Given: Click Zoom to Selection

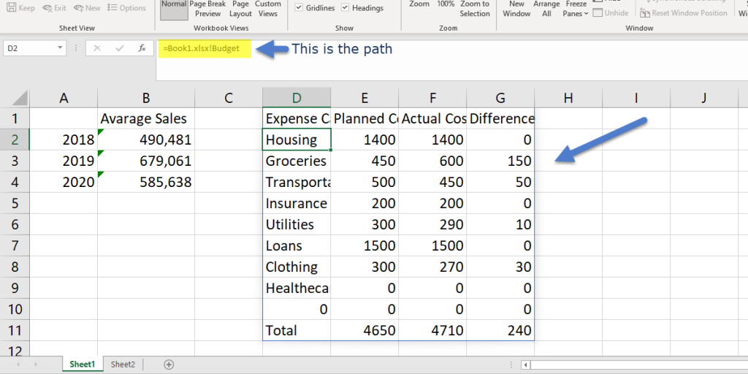Looking at the screenshot, I should click(475, 9).
